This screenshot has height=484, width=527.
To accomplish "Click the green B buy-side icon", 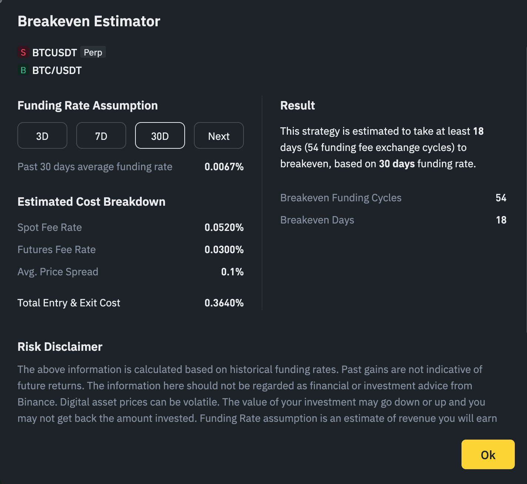I will [x=23, y=70].
